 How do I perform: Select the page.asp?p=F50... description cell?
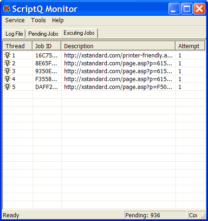(118, 87)
